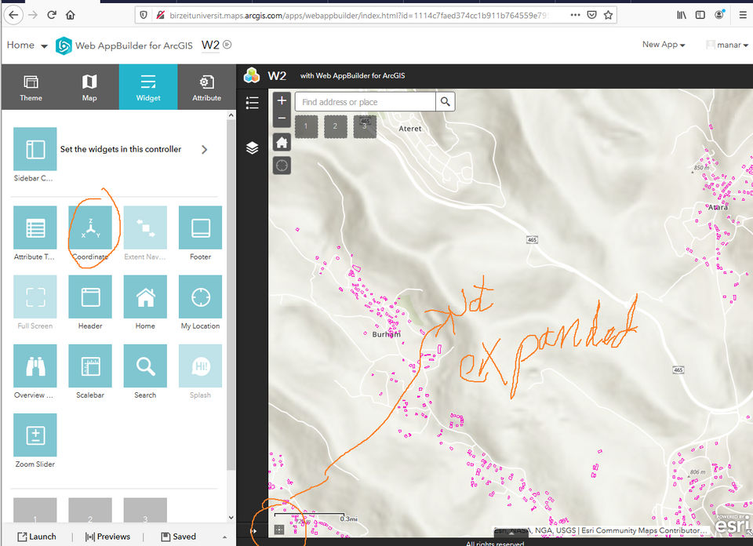Open the Legend list widget in sidebar
The image size is (753, 546).
(252, 103)
